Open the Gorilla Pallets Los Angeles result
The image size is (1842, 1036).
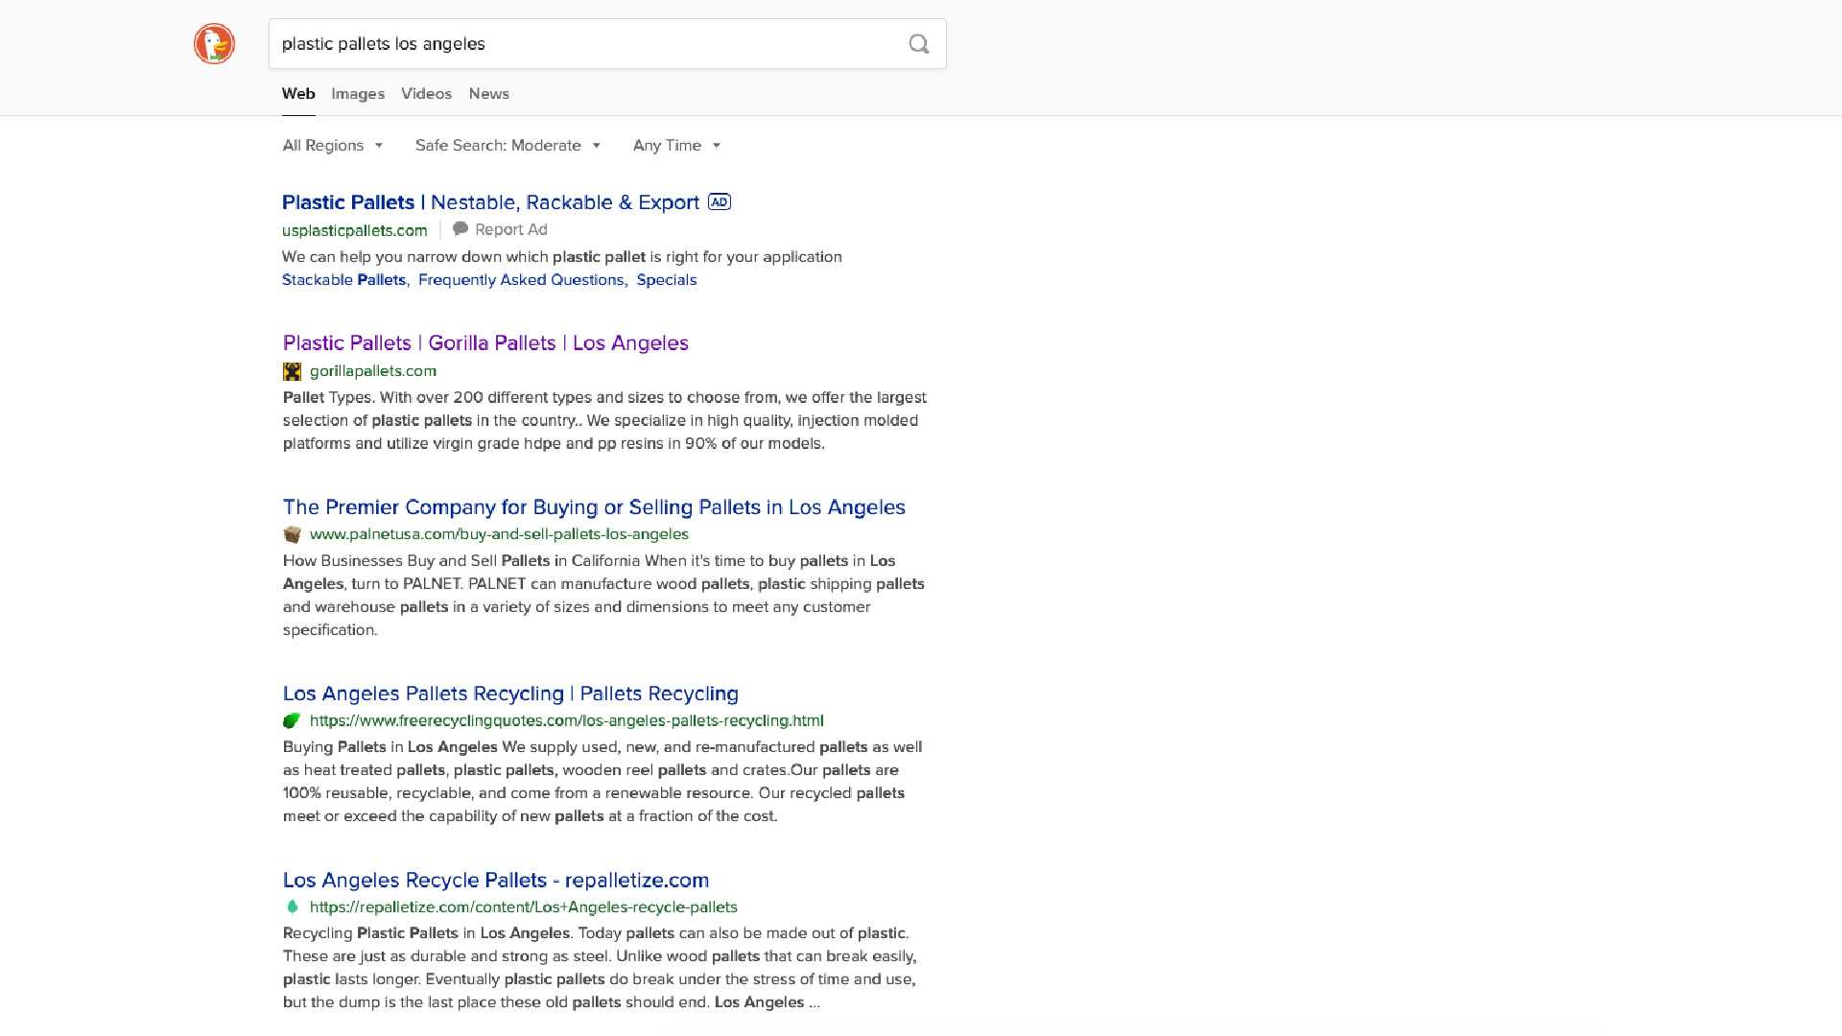(485, 342)
